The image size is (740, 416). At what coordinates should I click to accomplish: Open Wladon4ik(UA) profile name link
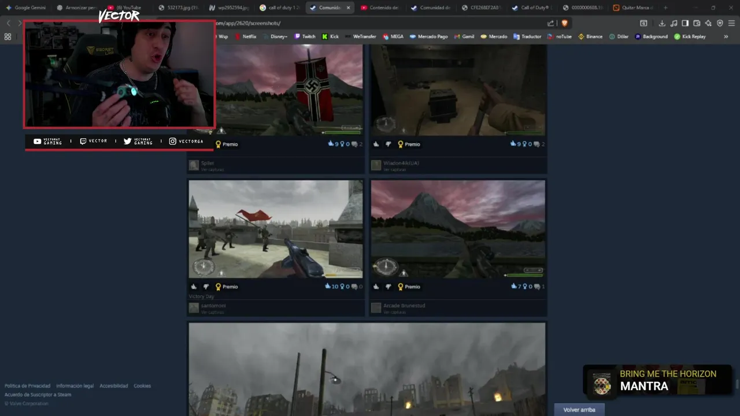(401, 163)
